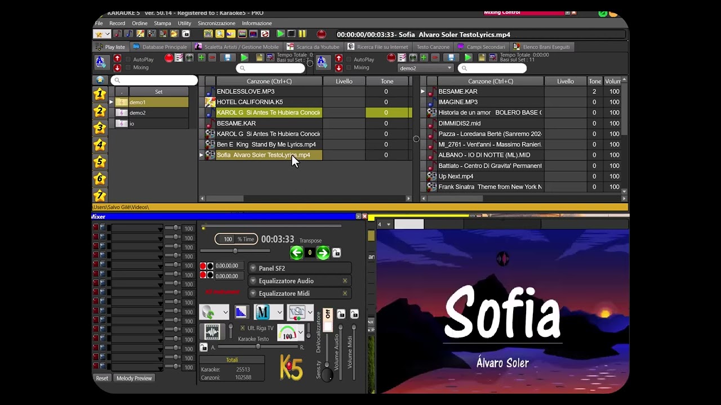Click the waveform film icon in the Mixer
Screen dimensions: 721x405
pos(212,331)
